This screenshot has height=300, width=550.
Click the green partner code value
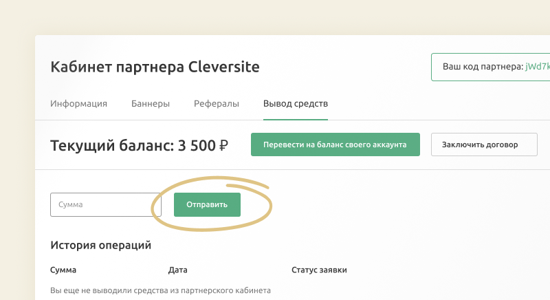pos(537,67)
